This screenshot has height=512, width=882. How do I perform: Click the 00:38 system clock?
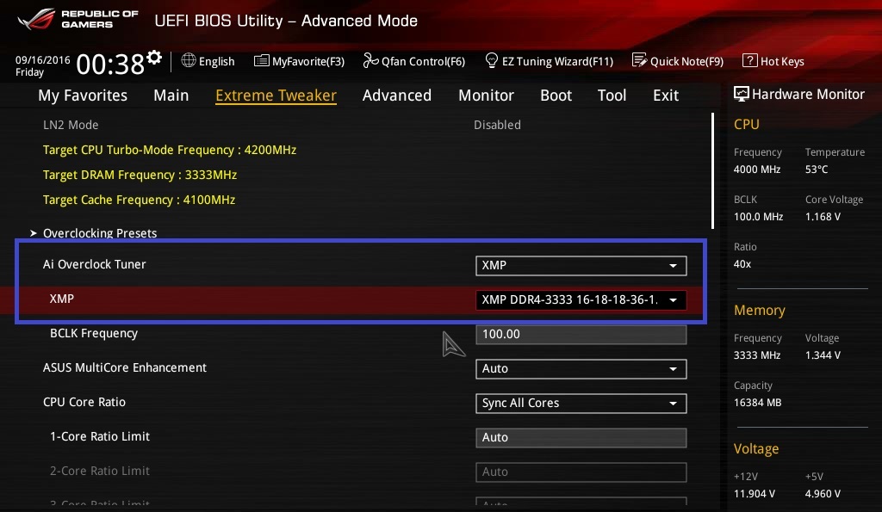point(111,64)
